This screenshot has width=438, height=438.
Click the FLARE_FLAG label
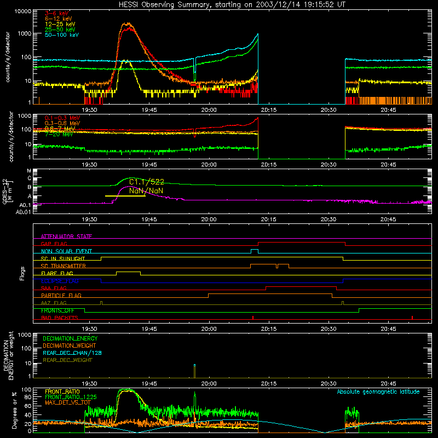(57, 273)
